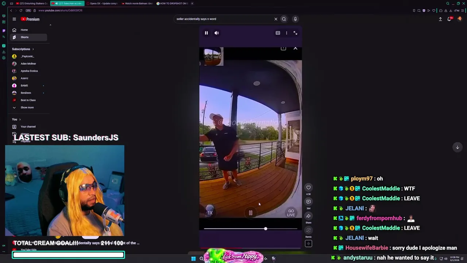The image size is (467, 263).
Task: Enter fullscreen for the Short
Action: [x=296, y=33]
